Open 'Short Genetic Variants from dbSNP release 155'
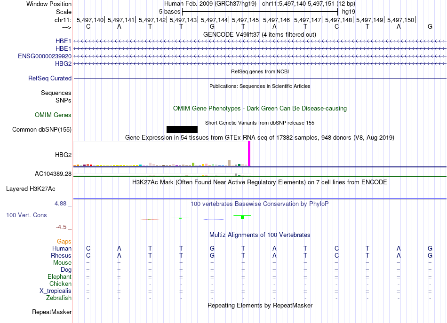 [x=260, y=123]
